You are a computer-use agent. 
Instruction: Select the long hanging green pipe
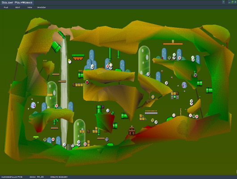110,54
